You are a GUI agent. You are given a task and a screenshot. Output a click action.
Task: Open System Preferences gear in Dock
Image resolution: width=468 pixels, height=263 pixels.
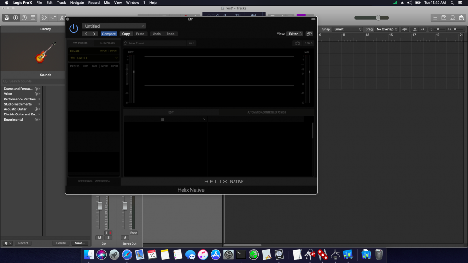point(228,255)
